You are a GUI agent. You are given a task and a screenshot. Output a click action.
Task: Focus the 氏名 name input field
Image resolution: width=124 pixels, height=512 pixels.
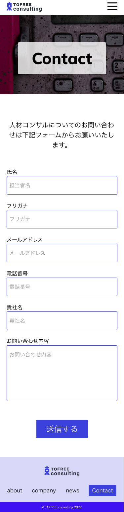click(62, 185)
